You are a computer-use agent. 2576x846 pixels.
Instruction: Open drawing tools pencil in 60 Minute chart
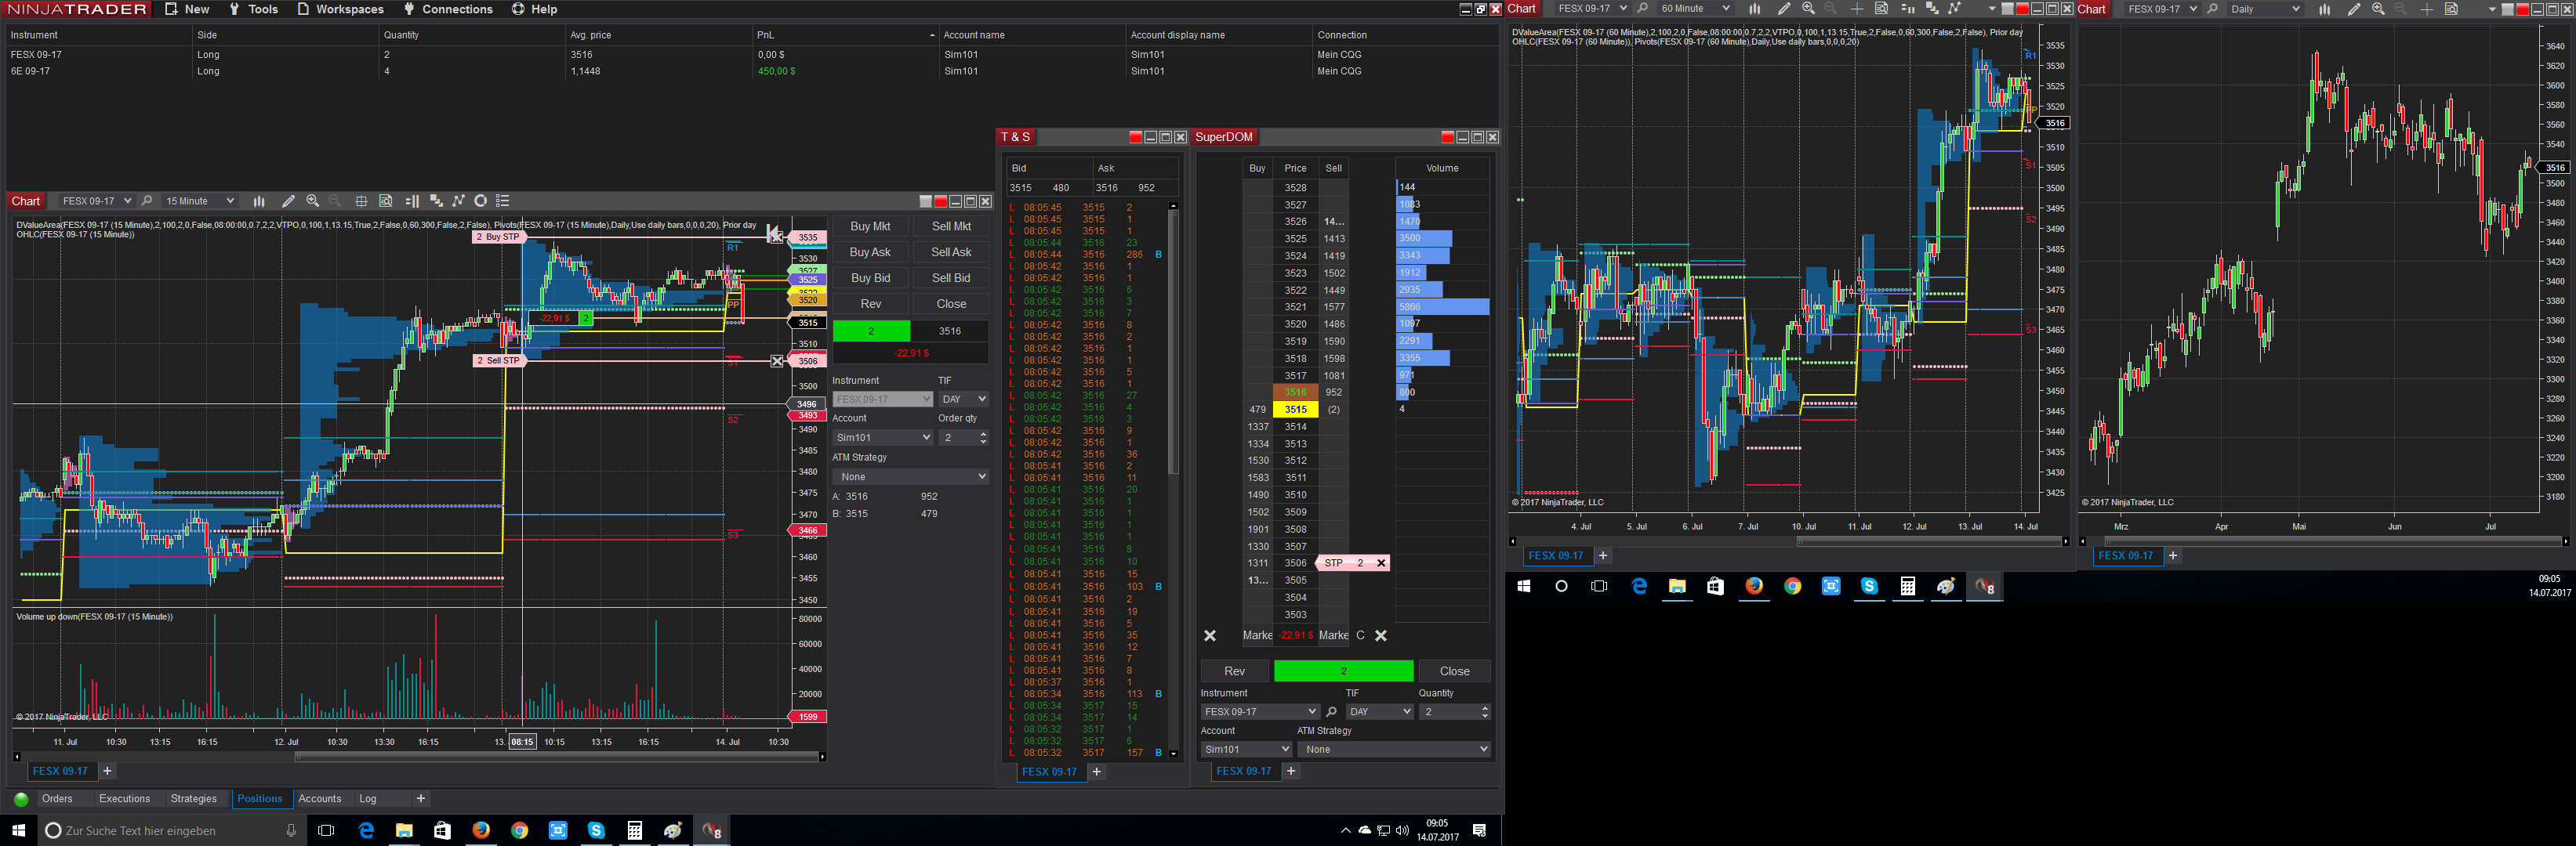[x=1784, y=9]
